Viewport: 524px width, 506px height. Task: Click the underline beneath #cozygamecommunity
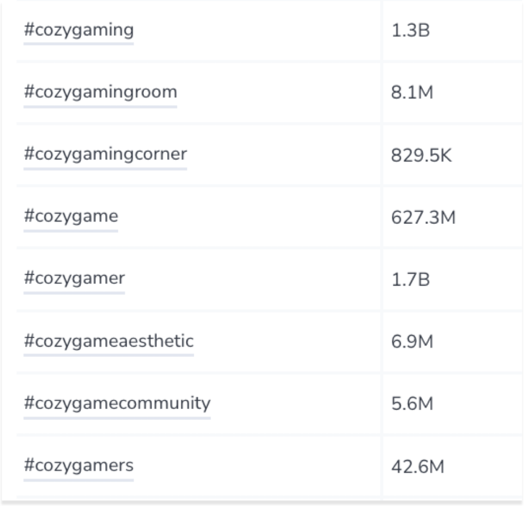coord(117,418)
